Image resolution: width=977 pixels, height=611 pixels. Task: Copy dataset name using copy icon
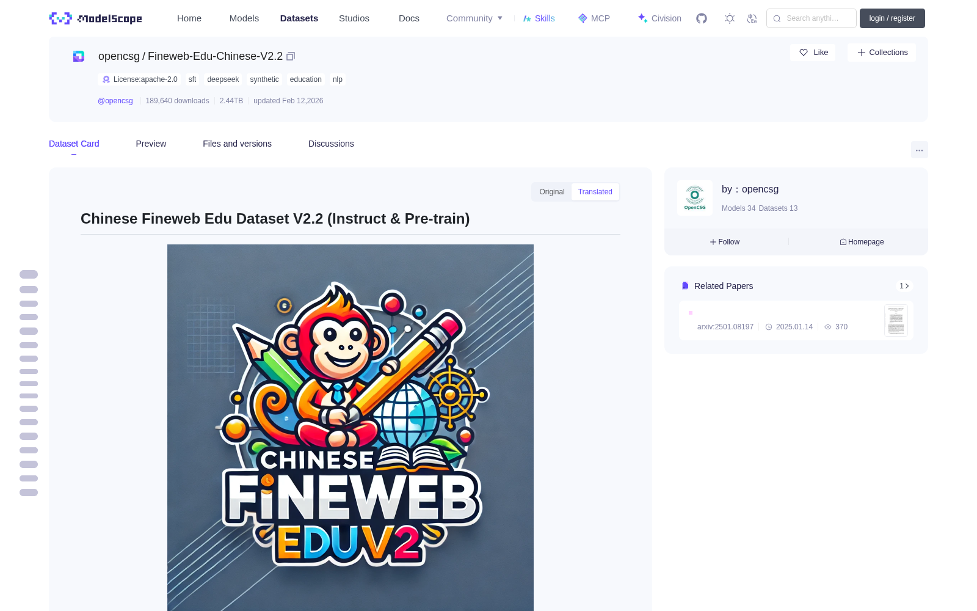[x=291, y=56]
